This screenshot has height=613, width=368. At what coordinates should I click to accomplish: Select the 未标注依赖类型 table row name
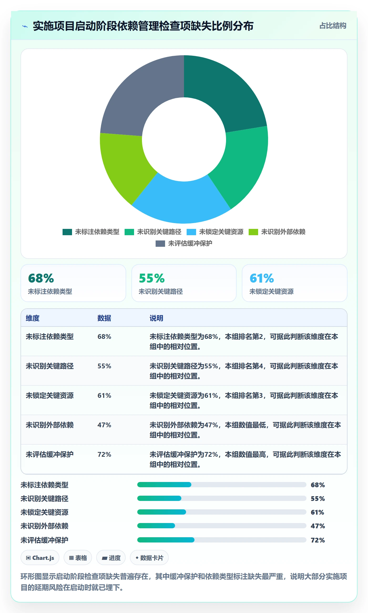click(x=50, y=336)
